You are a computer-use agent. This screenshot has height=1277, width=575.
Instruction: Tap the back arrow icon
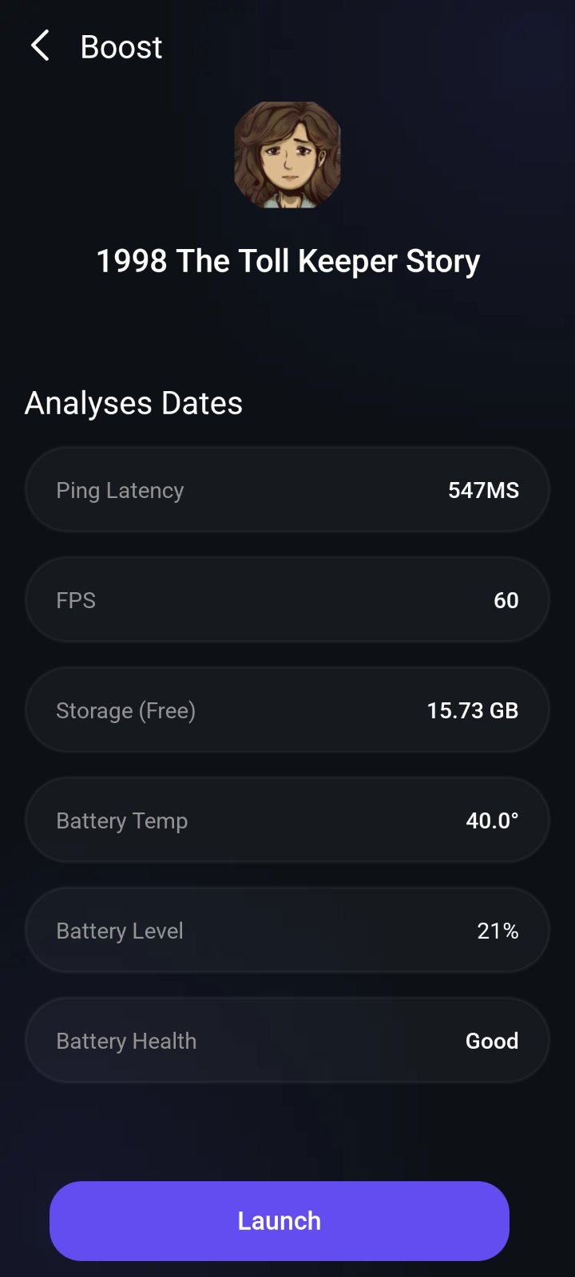(x=40, y=46)
